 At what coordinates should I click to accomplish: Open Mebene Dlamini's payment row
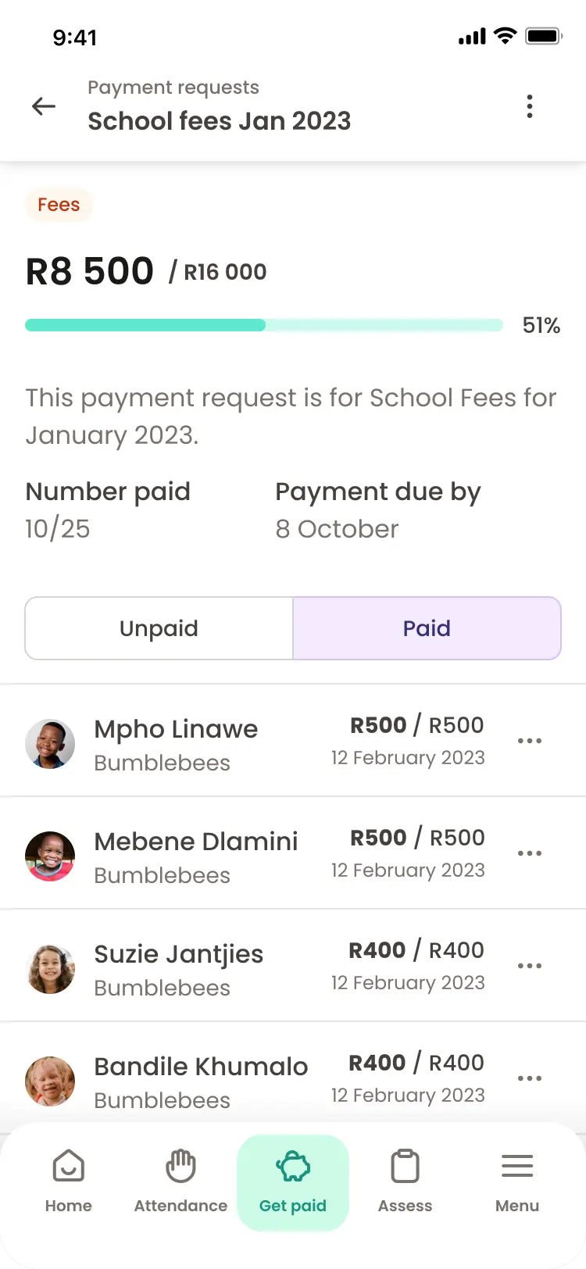pos(293,853)
